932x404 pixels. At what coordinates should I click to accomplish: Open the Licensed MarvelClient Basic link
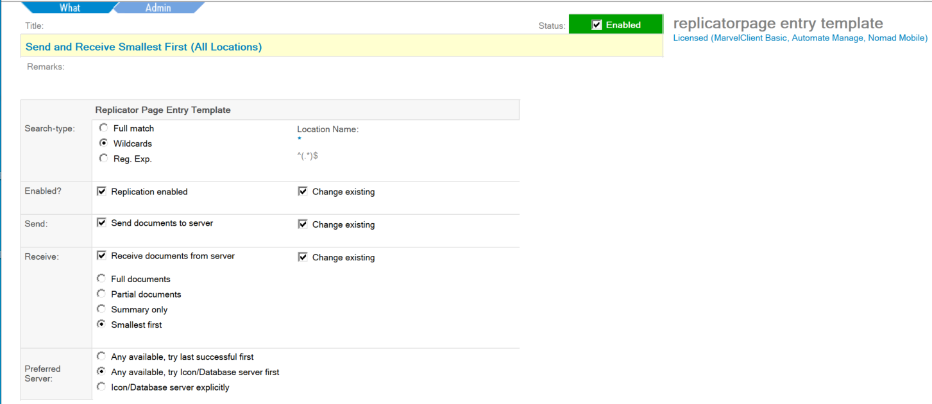(800, 38)
